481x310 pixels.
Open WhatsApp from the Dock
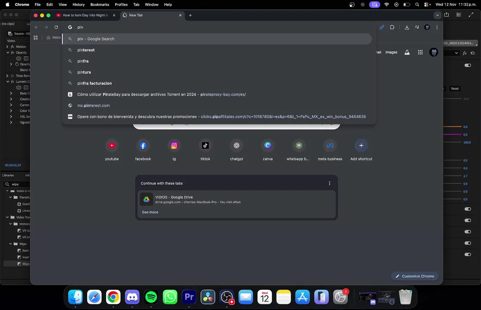[170, 297]
